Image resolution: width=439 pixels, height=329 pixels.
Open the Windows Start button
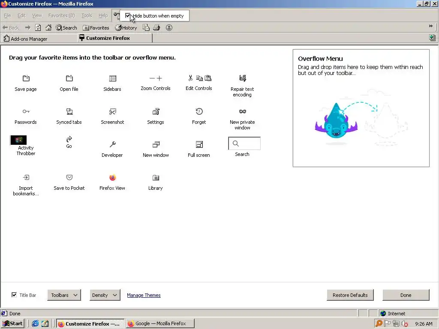12,323
